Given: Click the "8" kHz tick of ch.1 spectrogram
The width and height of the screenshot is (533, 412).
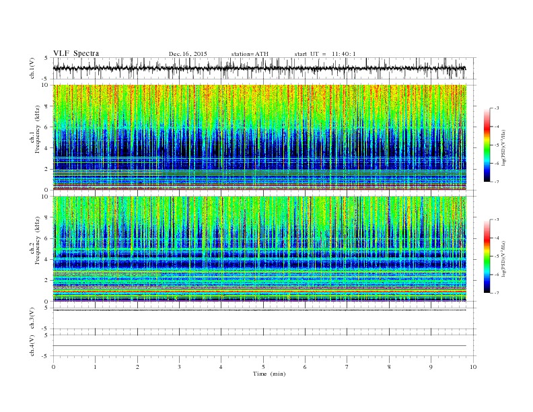Looking at the screenshot, I should click(47, 106).
